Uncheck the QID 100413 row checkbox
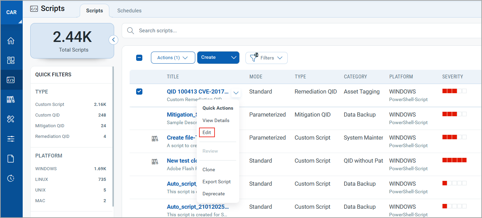Screen dimensions: 482x218 click(139, 91)
